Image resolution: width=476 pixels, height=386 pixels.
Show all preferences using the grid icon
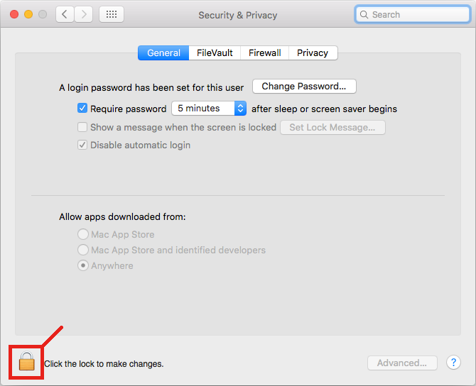point(112,14)
